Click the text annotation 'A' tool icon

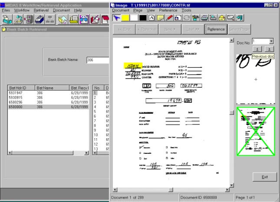click(152, 18)
